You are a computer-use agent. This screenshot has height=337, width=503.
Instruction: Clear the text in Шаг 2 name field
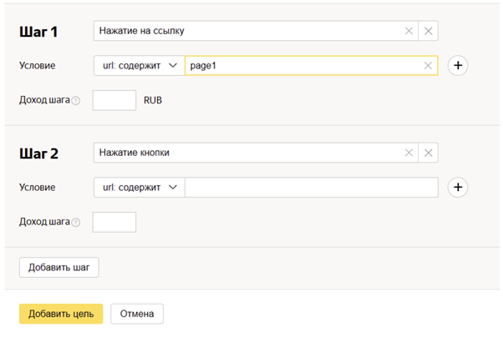409,153
